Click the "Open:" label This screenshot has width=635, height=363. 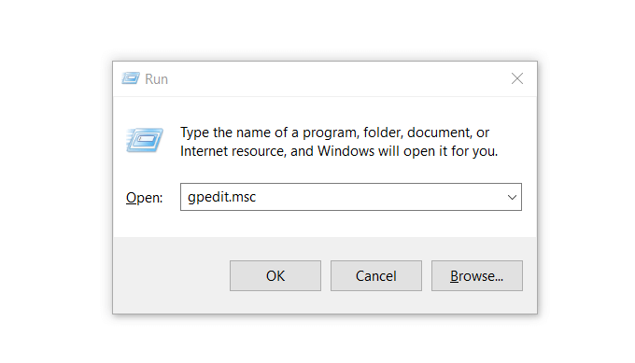pyautogui.click(x=144, y=198)
